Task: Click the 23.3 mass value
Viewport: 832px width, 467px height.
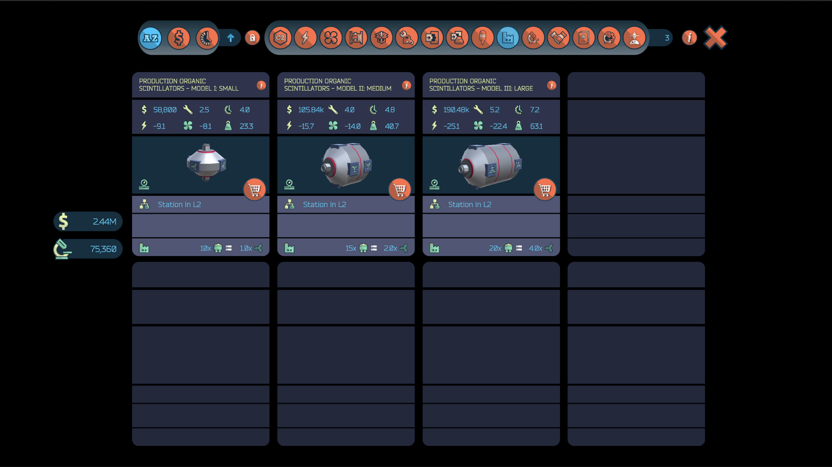Action: click(x=246, y=126)
